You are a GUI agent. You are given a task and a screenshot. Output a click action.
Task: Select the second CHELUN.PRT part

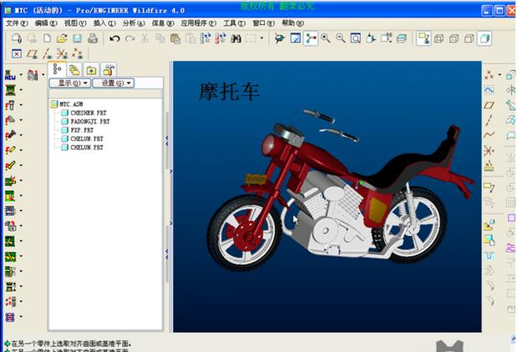[x=82, y=147]
